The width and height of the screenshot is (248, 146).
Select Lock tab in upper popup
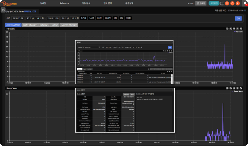(x=85, y=69)
